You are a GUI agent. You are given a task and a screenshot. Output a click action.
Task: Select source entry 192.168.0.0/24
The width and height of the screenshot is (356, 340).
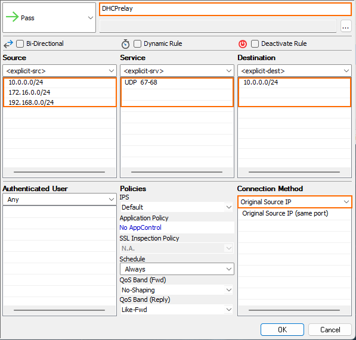60,102
